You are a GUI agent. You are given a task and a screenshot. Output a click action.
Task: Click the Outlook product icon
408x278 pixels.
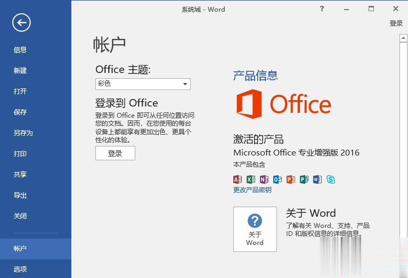(278, 179)
